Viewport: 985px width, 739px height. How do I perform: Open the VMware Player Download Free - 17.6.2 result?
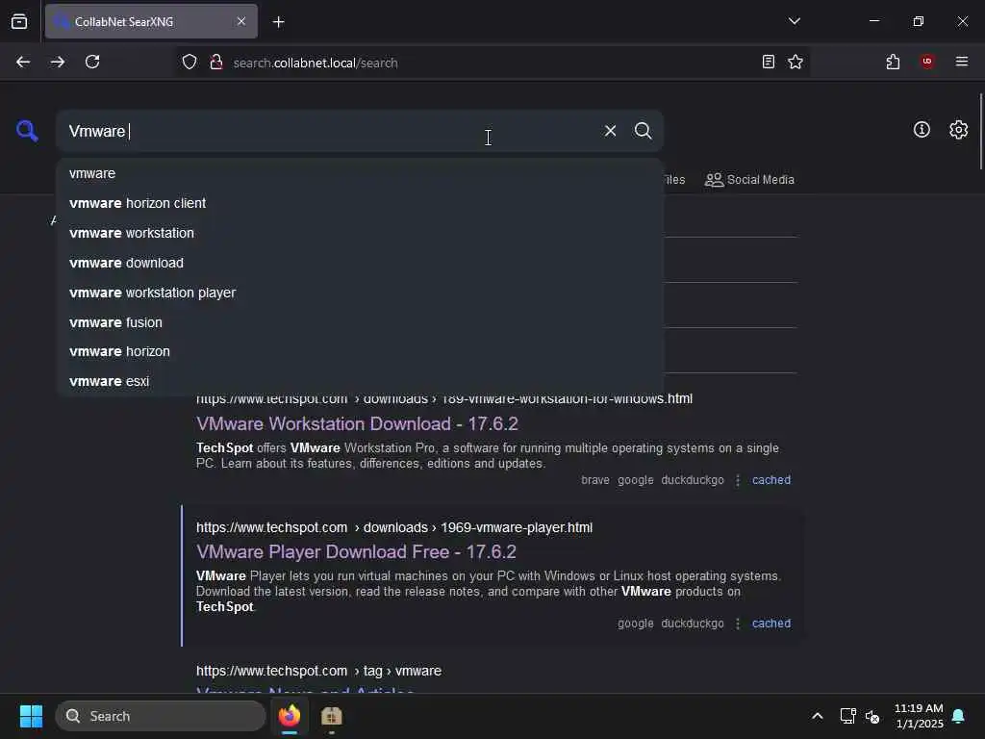pos(356,551)
